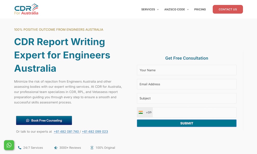Click into the Email Address field
257x154 pixels.
pyautogui.click(x=187, y=84)
